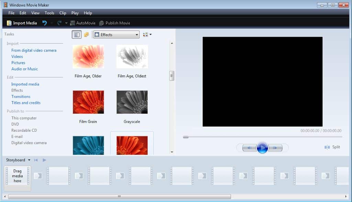352x202 pixels.
Task: Play the storyboard with the arrow icon
Action: click(x=44, y=160)
